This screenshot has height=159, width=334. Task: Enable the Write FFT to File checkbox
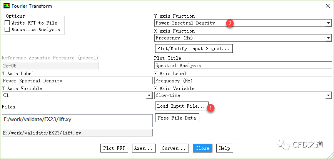pos(7,23)
